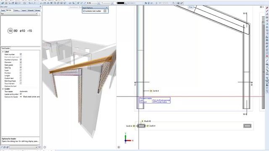Enable the Length checkbox

pyautogui.click(x=21, y=75)
